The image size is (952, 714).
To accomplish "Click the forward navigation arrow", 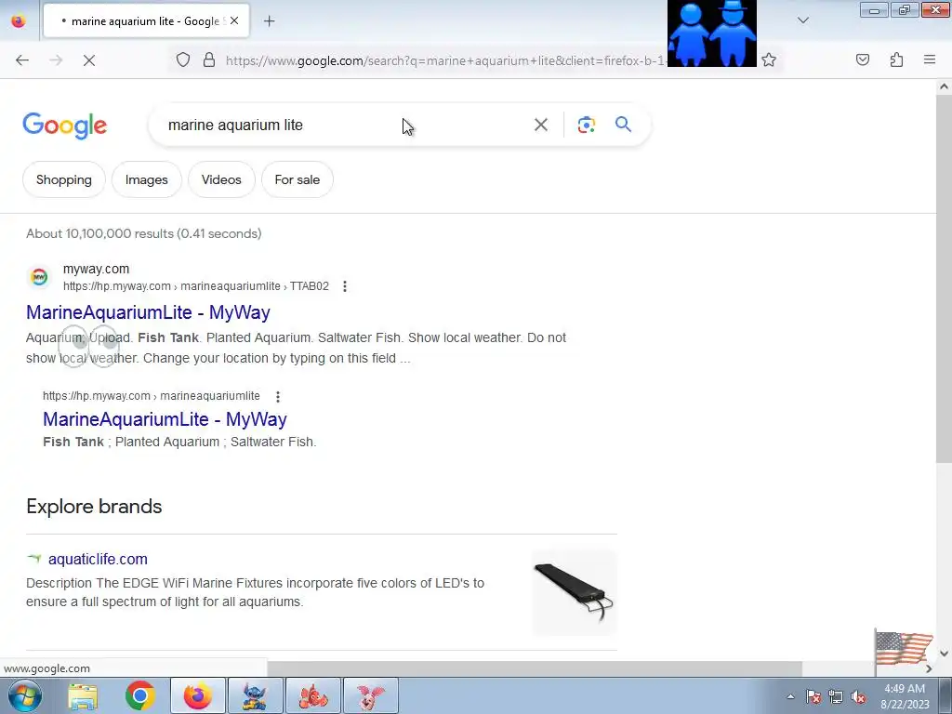I will pos(56,60).
